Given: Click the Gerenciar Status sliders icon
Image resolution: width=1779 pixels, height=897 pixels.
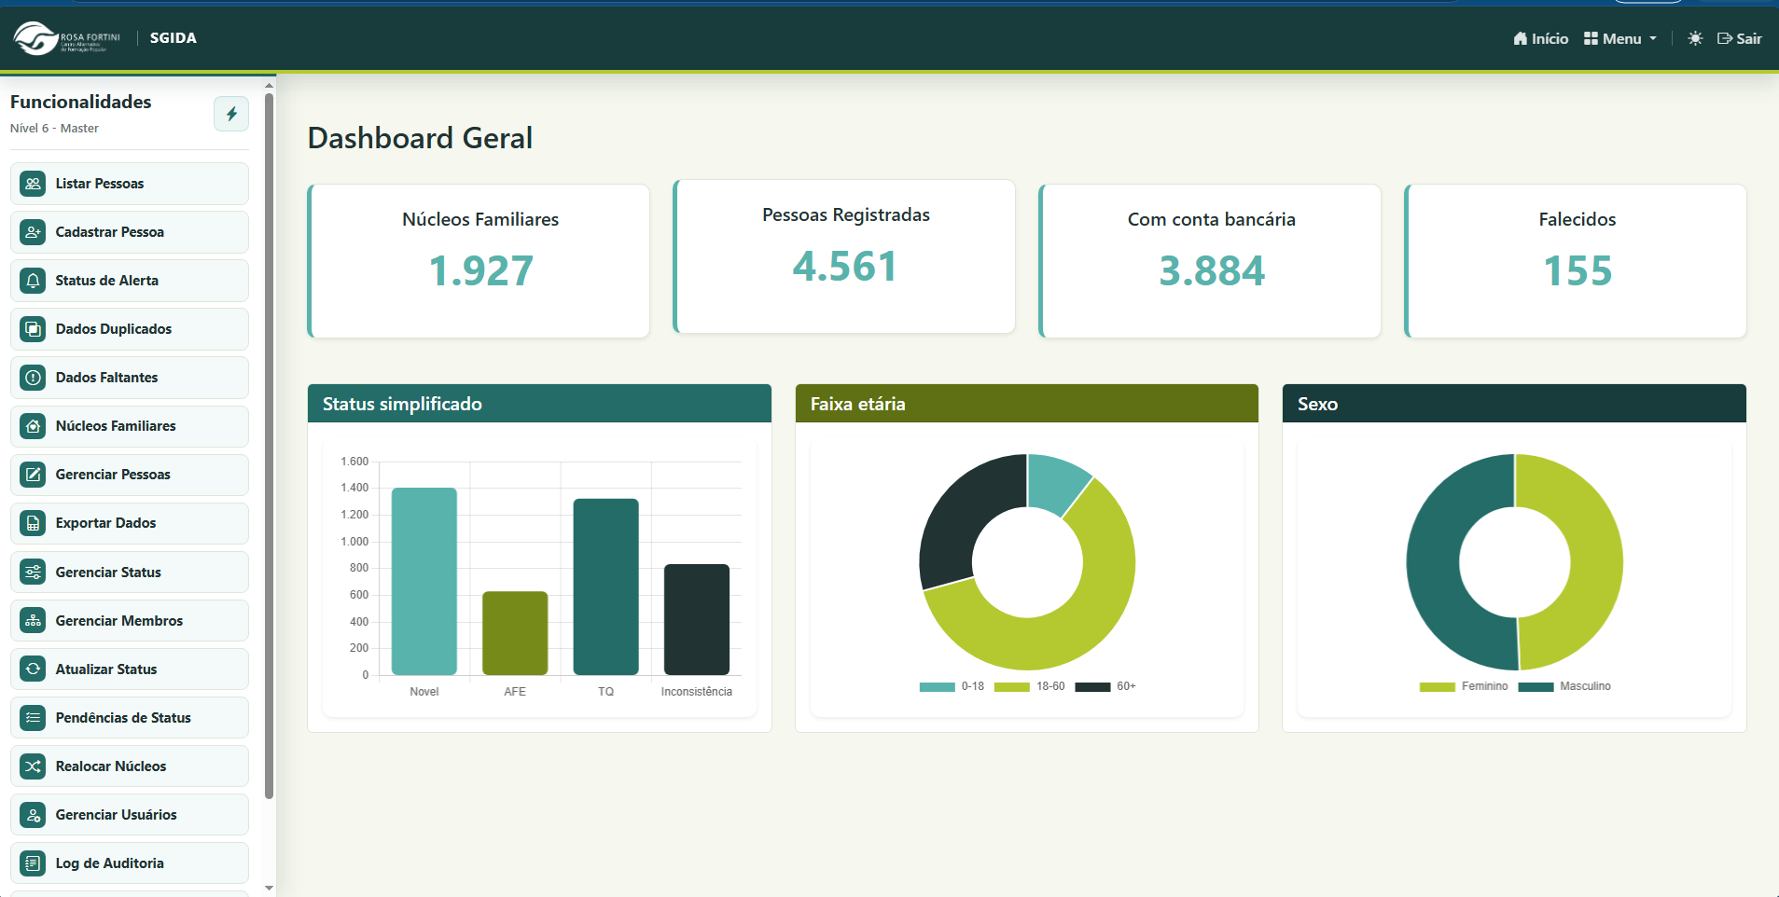Looking at the screenshot, I should pos(34,573).
